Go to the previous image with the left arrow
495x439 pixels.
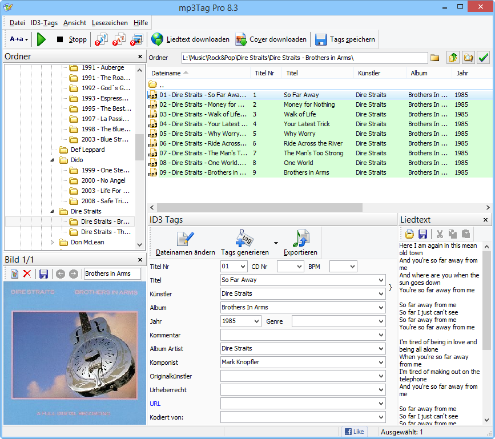tap(61, 273)
